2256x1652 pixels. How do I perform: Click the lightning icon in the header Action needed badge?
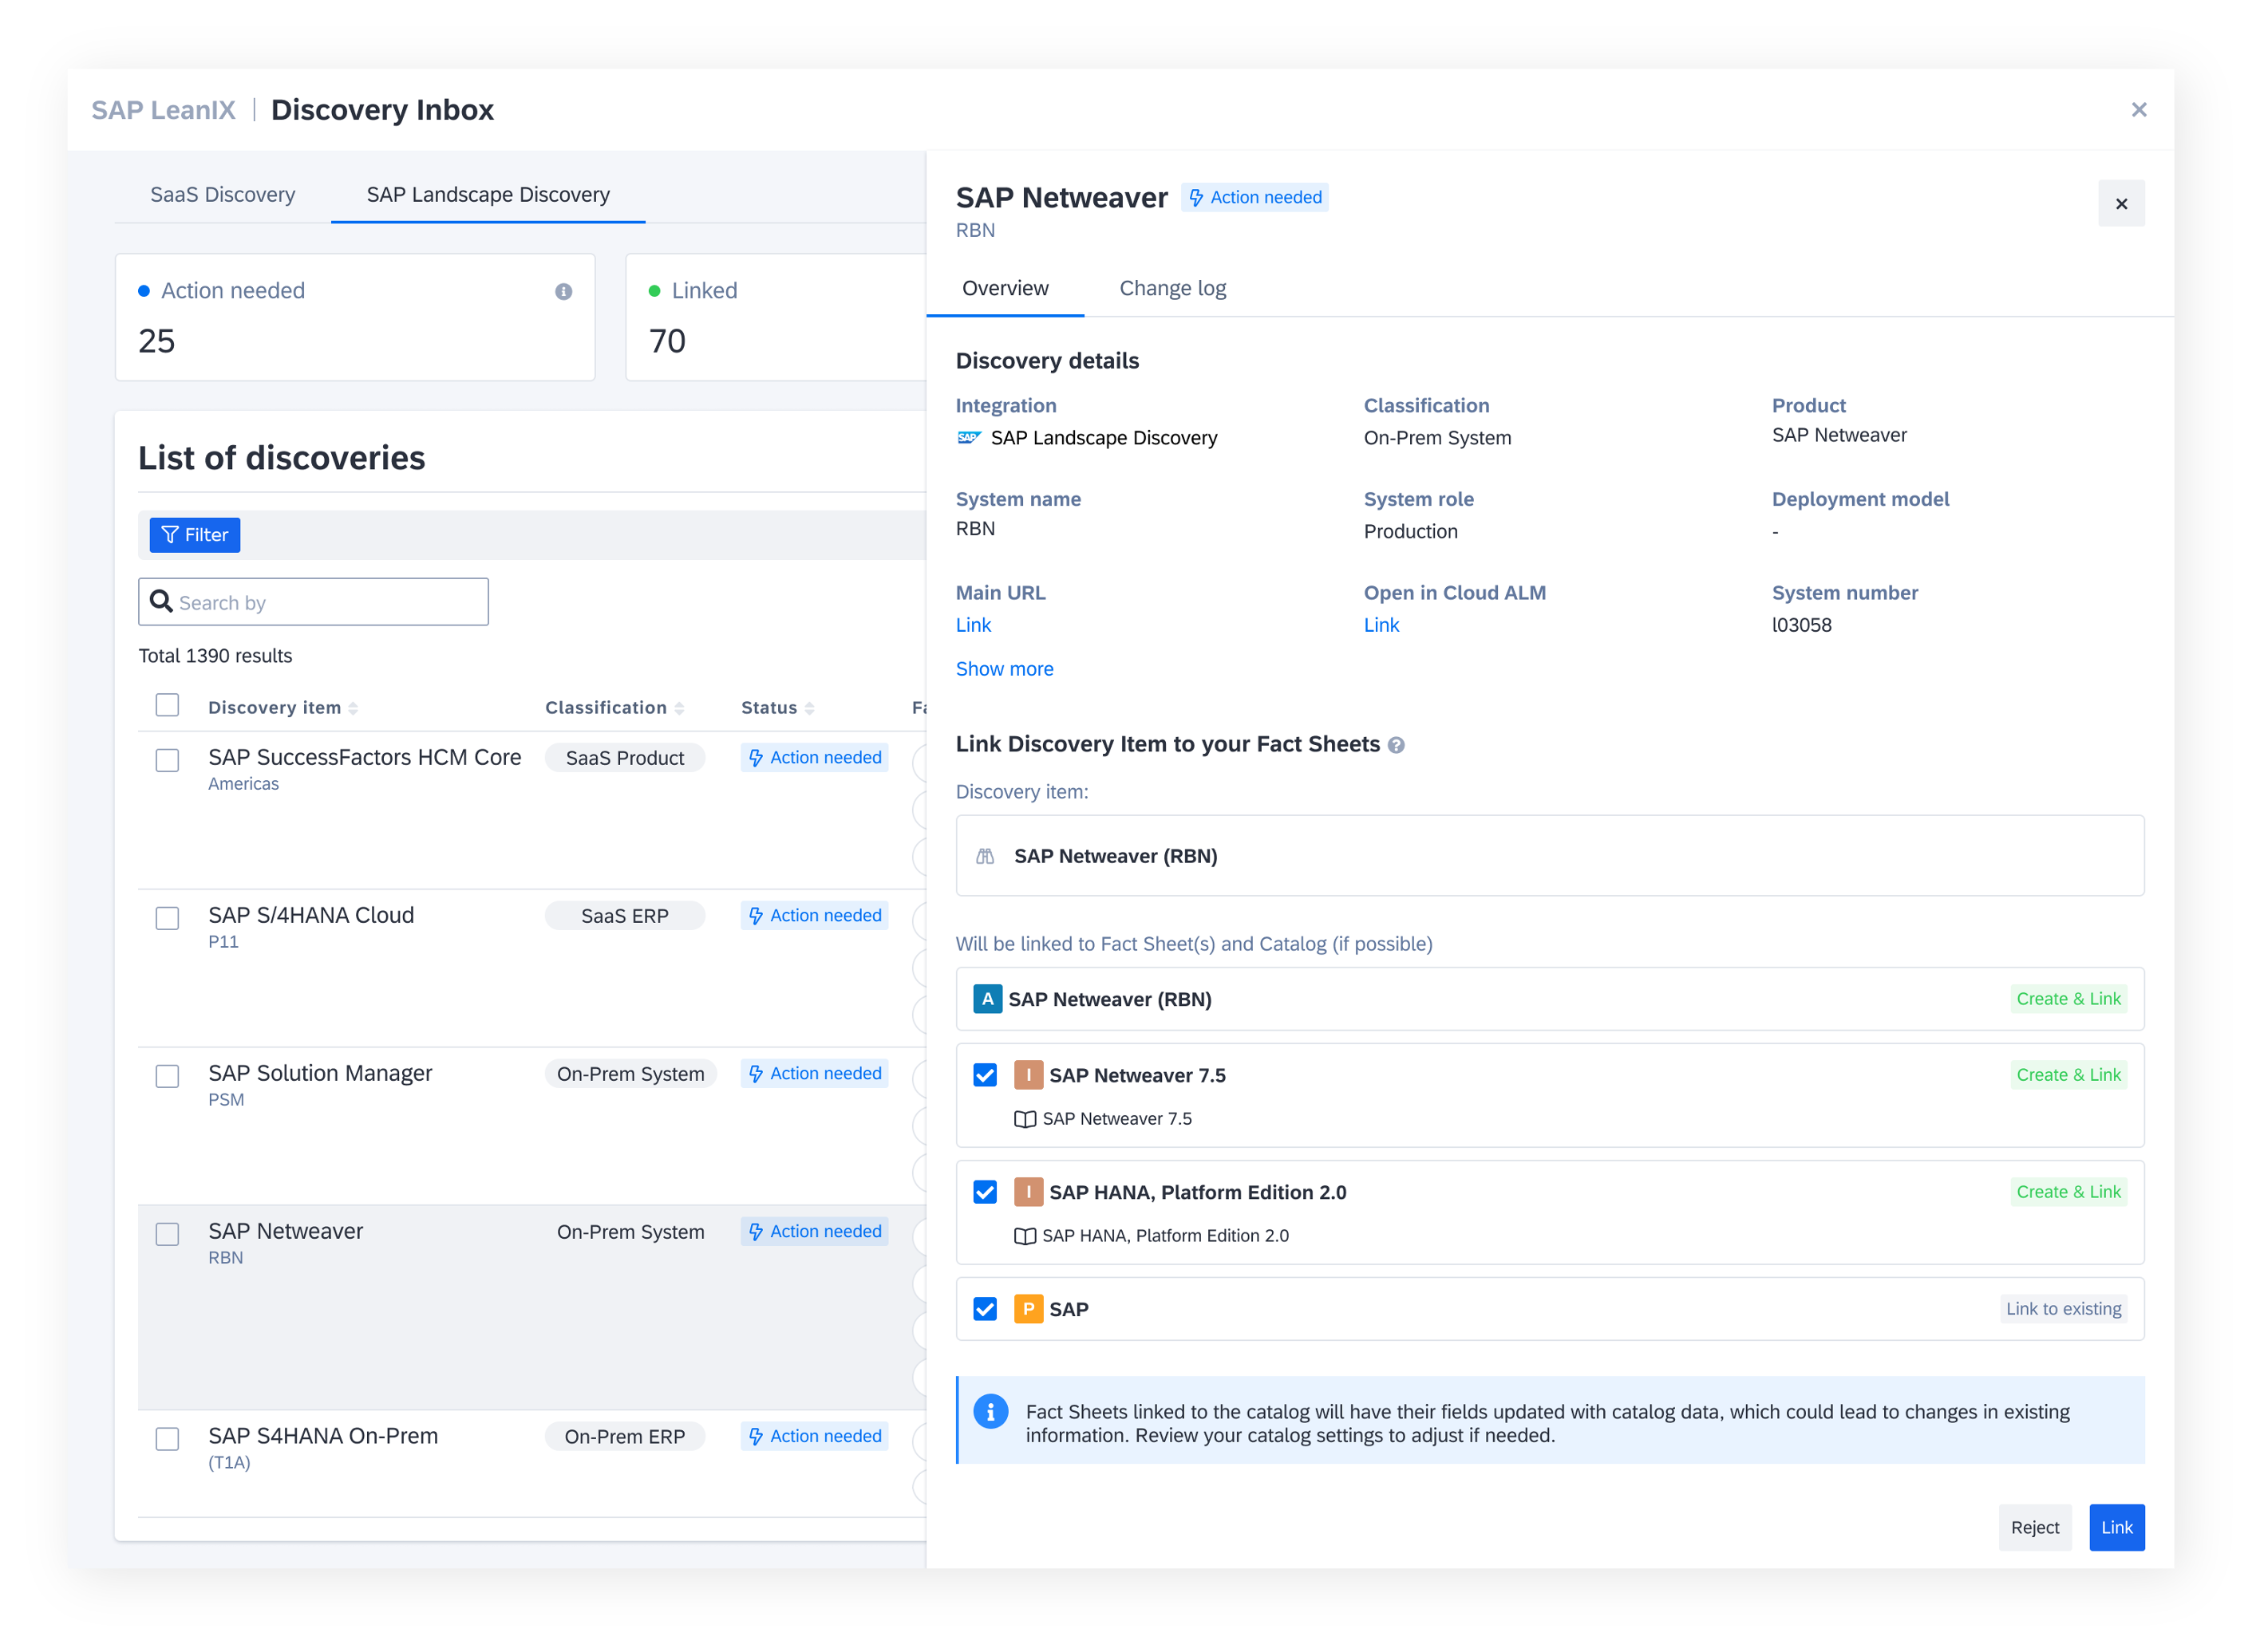coord(1195,198)
